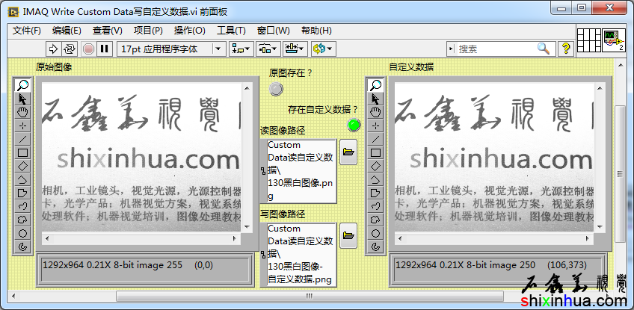Select the Zoom tool in left image palette
634x310 pixels.
click(x=22, y=86)
